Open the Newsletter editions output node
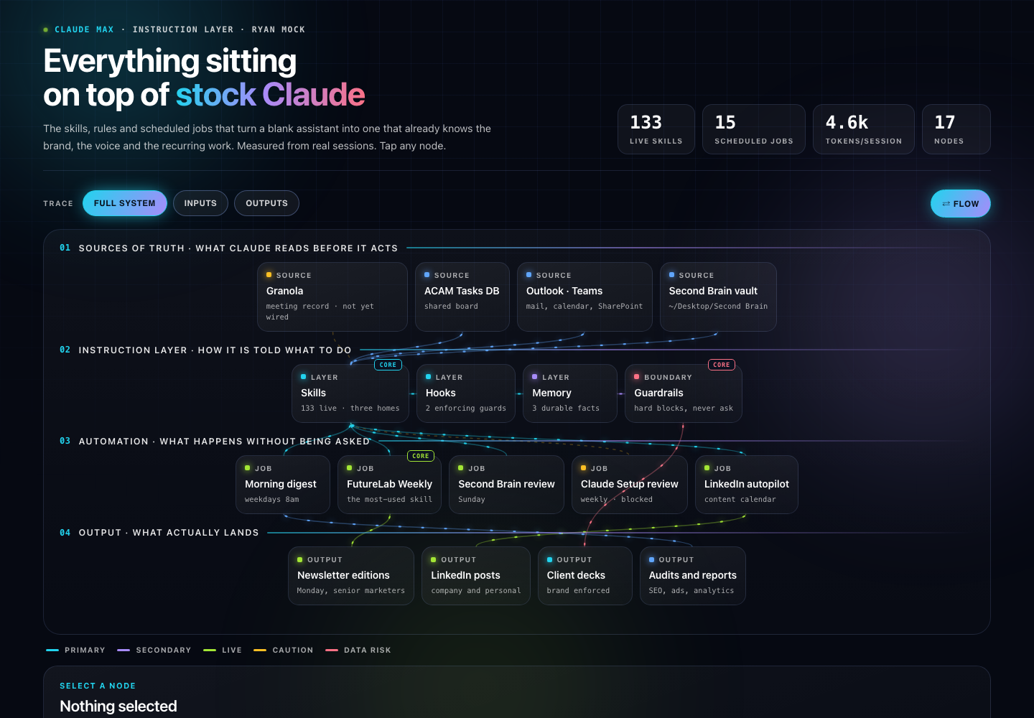The height and width of the screenshot is (718, 1034). (x=351, y=576)
